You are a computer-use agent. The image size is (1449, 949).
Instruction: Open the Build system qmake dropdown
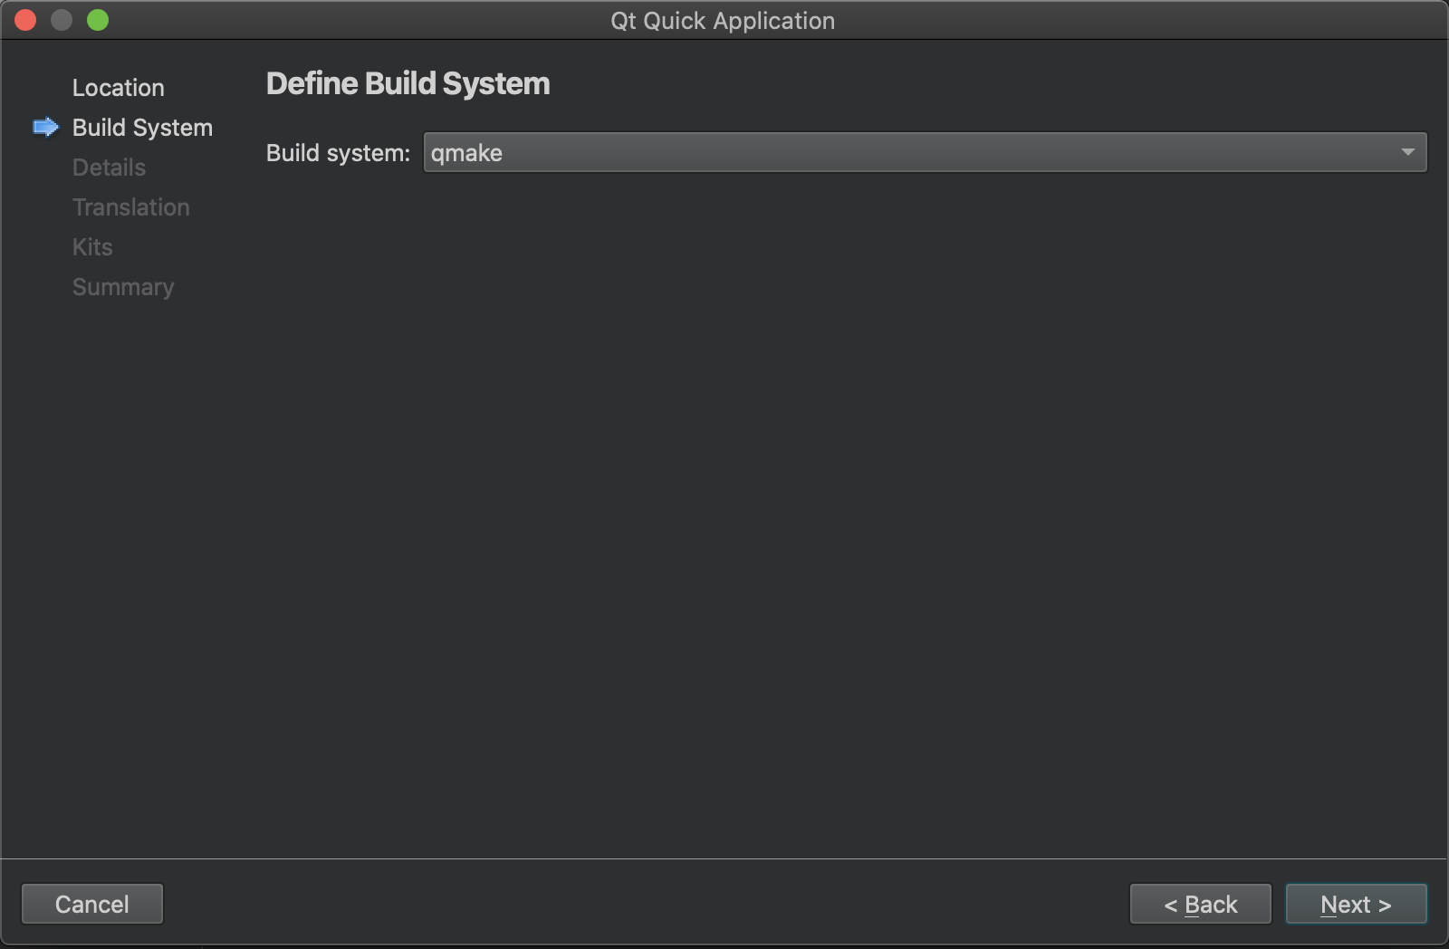coord(925,152)
